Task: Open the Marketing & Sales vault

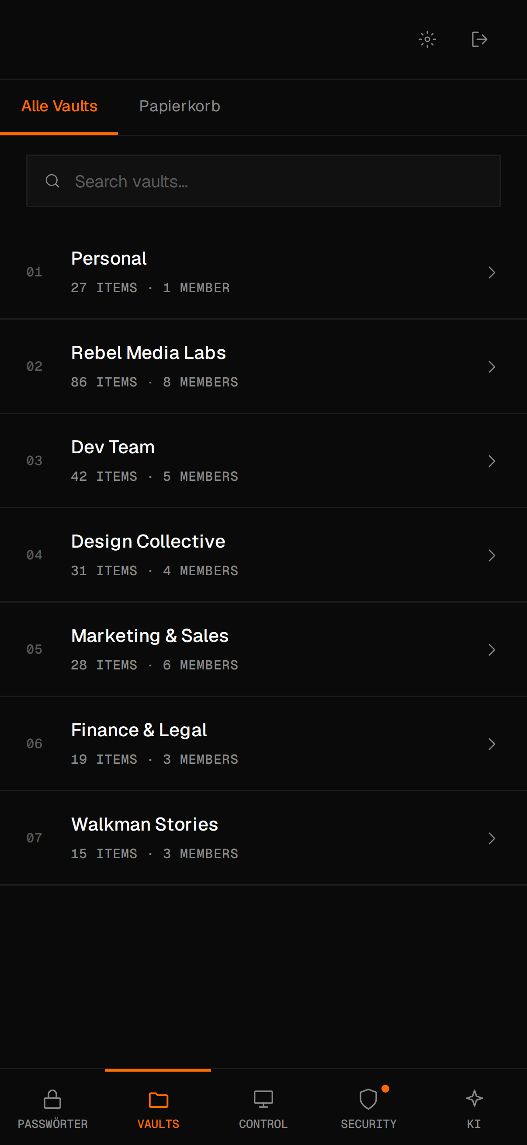Action: click(263, 649)
